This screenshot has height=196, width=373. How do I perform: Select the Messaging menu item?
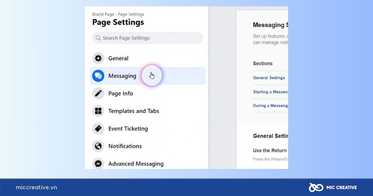pos(148,76)
